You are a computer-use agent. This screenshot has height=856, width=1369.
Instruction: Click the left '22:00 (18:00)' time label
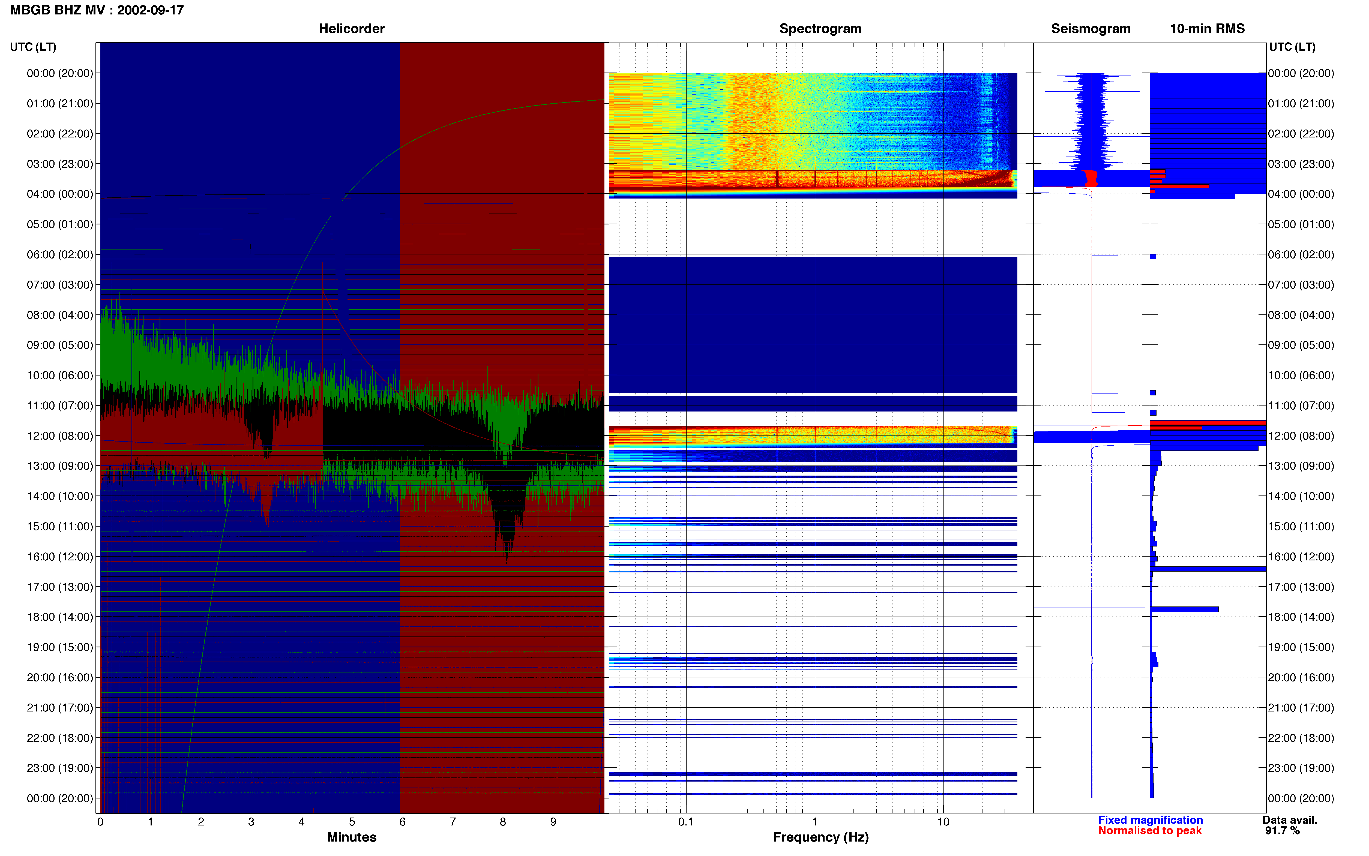click(x=60, y=738)
